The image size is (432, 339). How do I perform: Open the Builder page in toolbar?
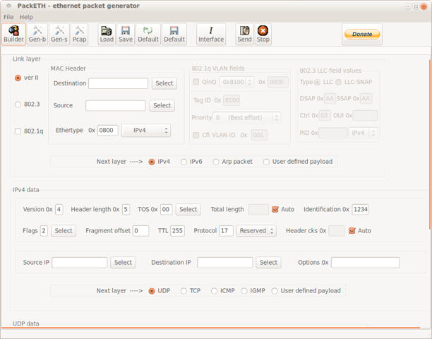pos(13,34)
